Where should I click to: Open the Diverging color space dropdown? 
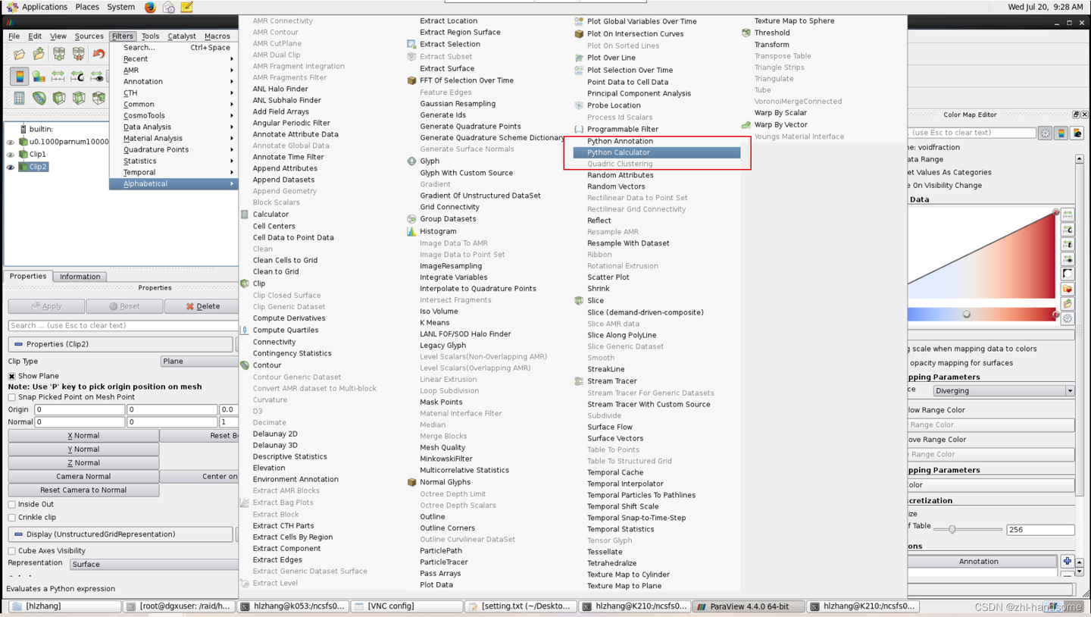1003,391
